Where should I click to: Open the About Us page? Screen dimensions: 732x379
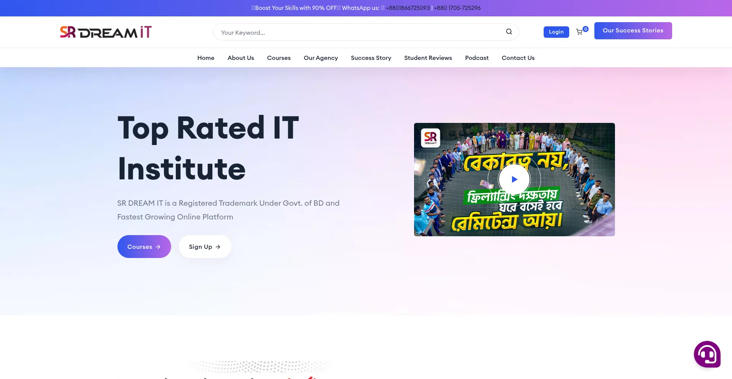tap(241, 58)
